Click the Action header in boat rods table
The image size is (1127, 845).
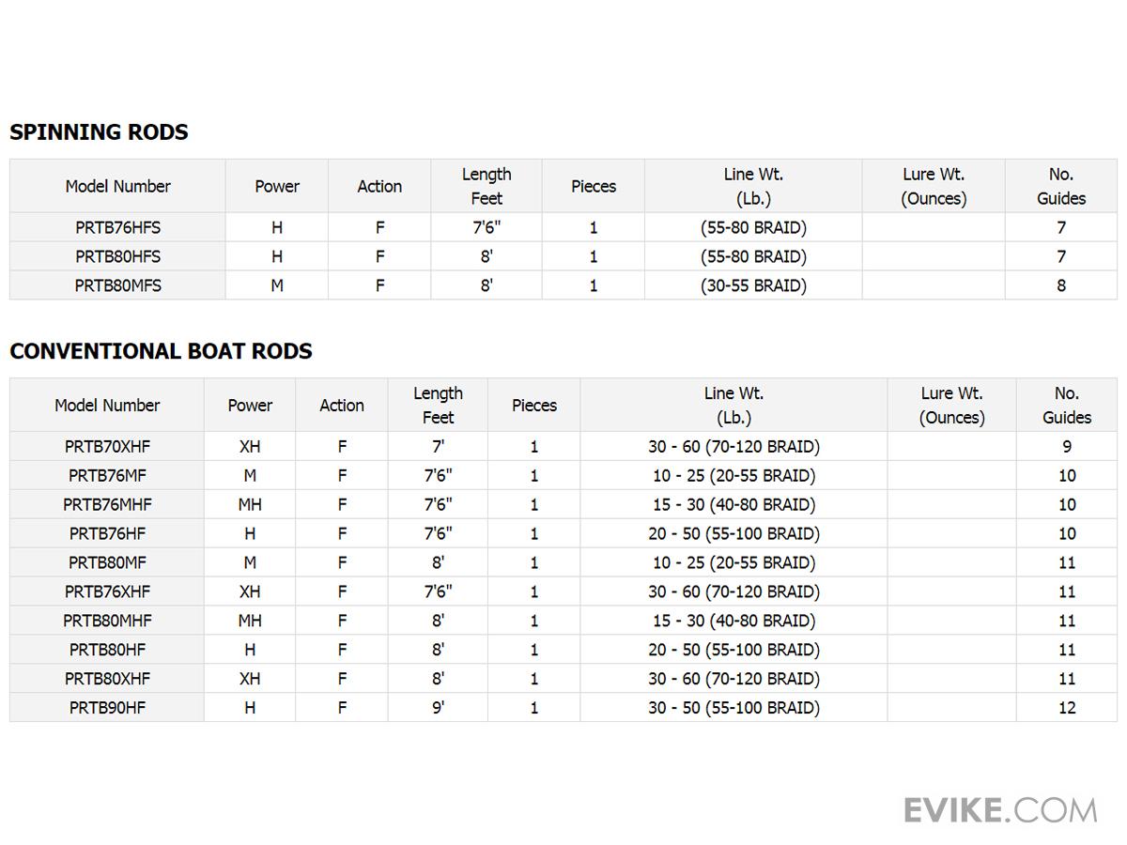pos(342,406)
